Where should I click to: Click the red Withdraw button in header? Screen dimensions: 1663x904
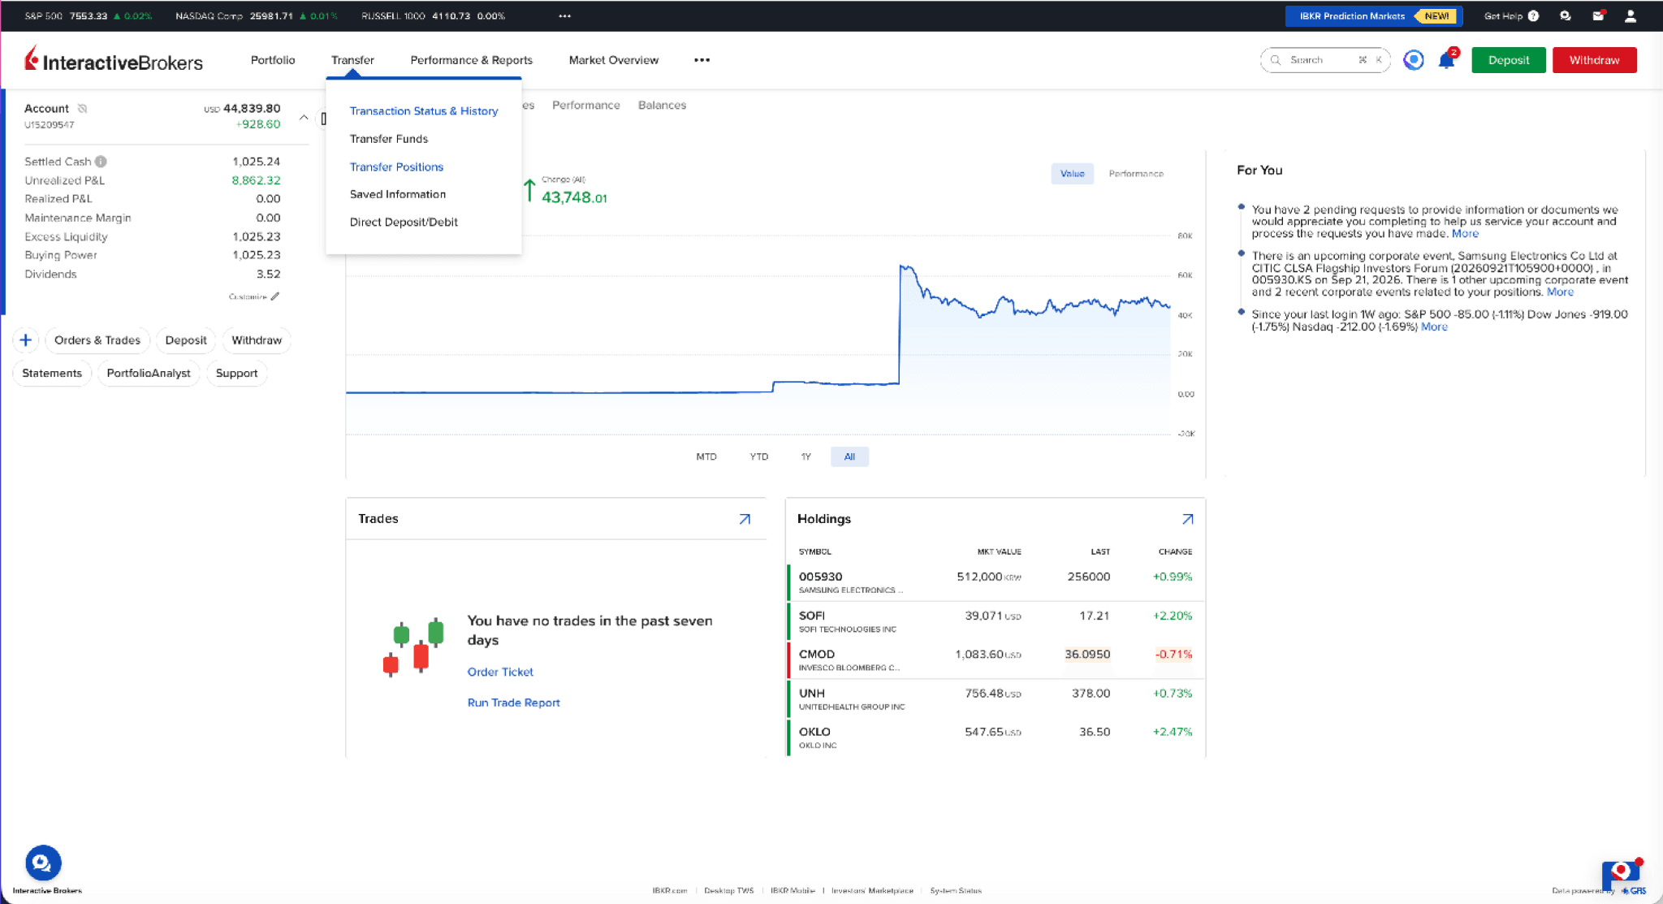point(1595,60)
